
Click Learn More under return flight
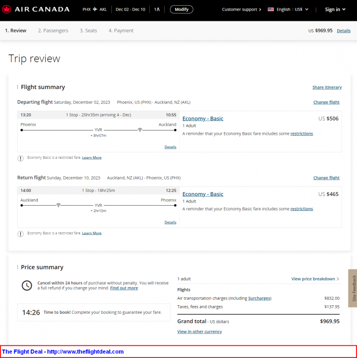tap(92, 233)
